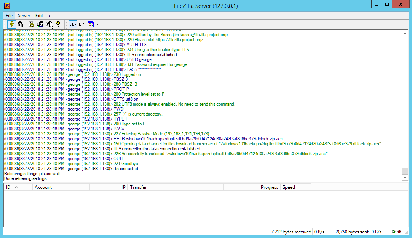The height and width of the screenshot is (238, 412).
Task: Click the 'USER george' log line
Action: [x=78, y=59]
